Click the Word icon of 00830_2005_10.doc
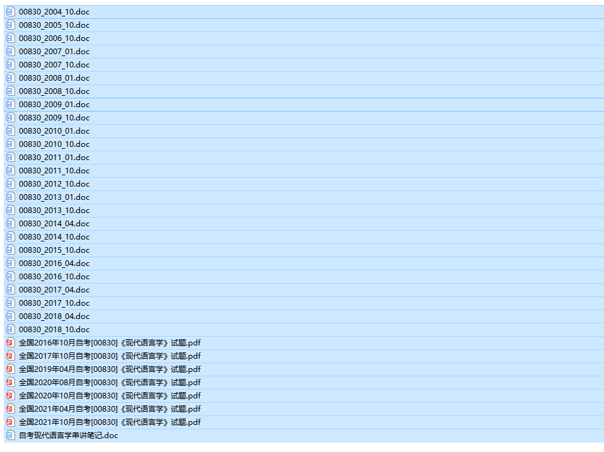The image size is (604, 452). pyautogui.click(x=10, y=25)
